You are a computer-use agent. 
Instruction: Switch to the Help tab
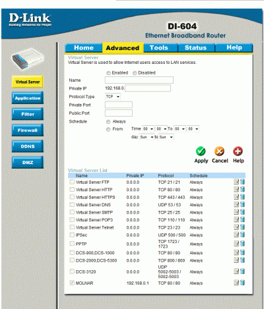(234, 47)
